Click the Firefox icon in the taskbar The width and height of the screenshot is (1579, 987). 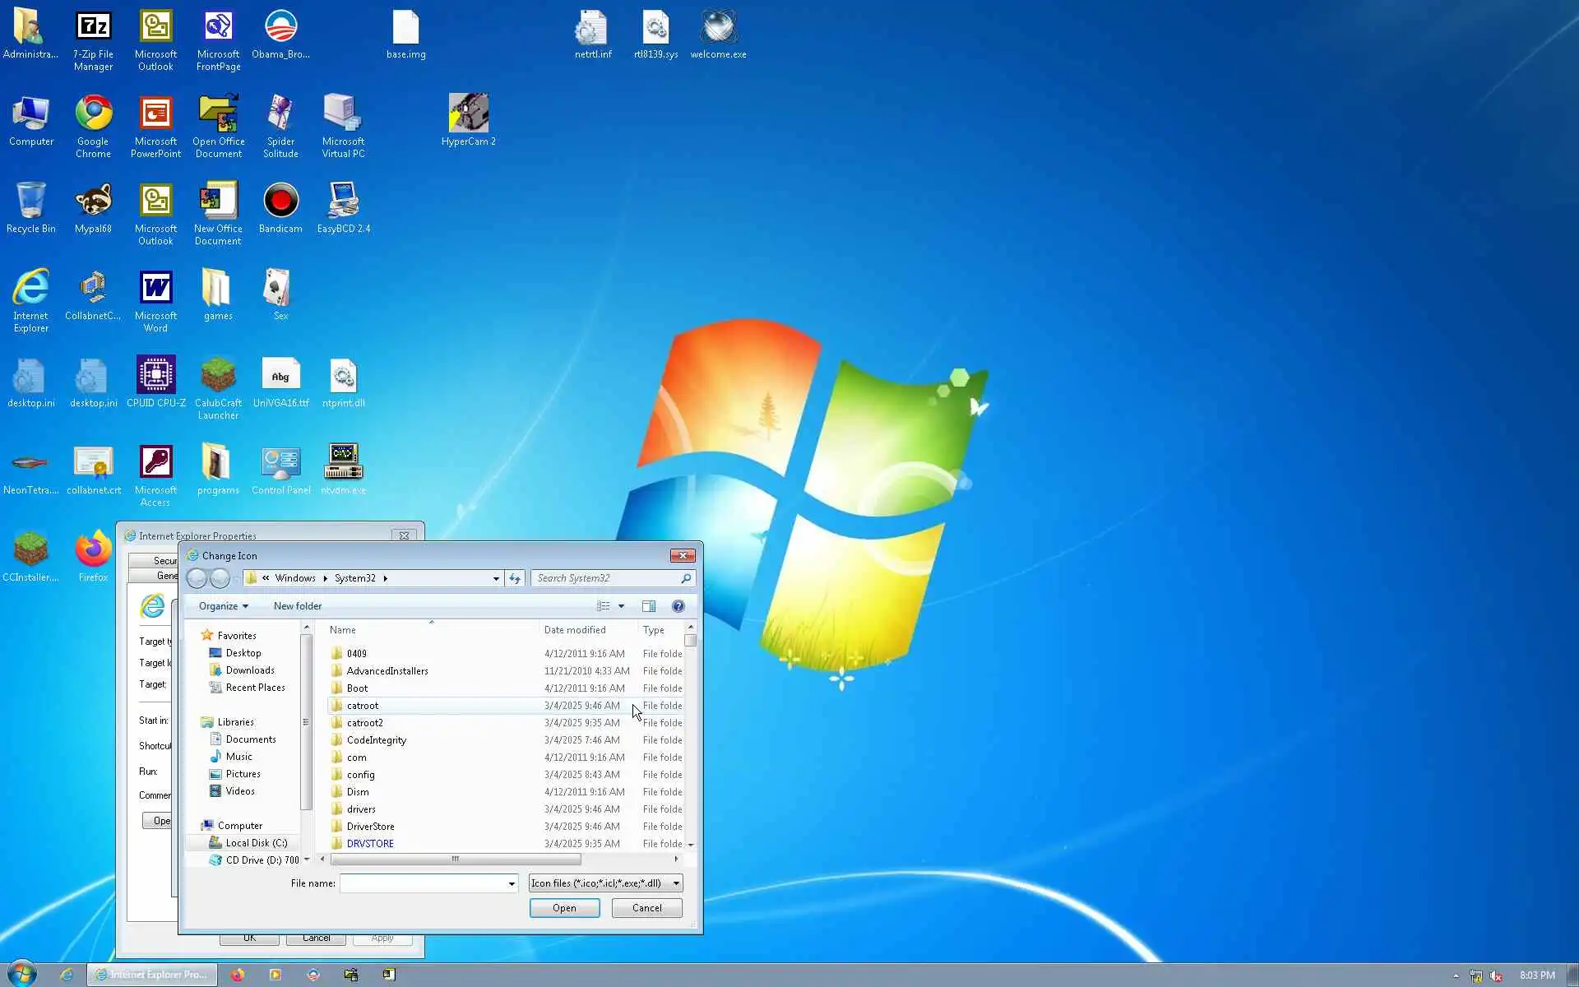click(238, 975)
